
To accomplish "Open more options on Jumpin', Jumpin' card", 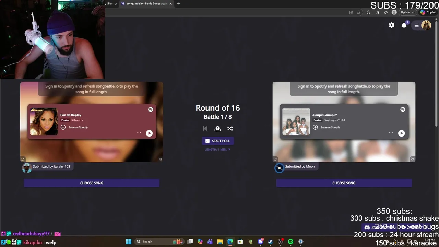I will point(391,132).
